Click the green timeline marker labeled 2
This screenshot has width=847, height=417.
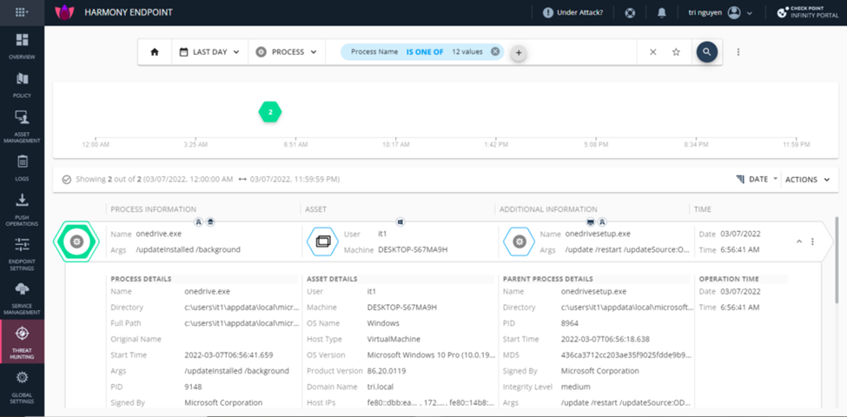[270, 112]
